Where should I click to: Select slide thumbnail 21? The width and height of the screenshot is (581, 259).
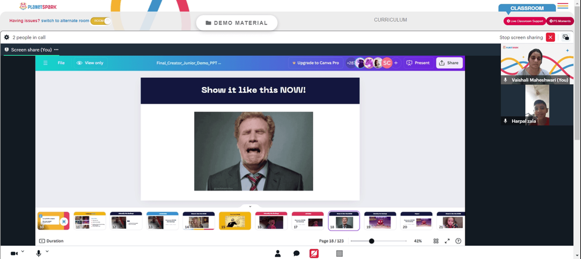pyautogui.click(x=451, y=221)
